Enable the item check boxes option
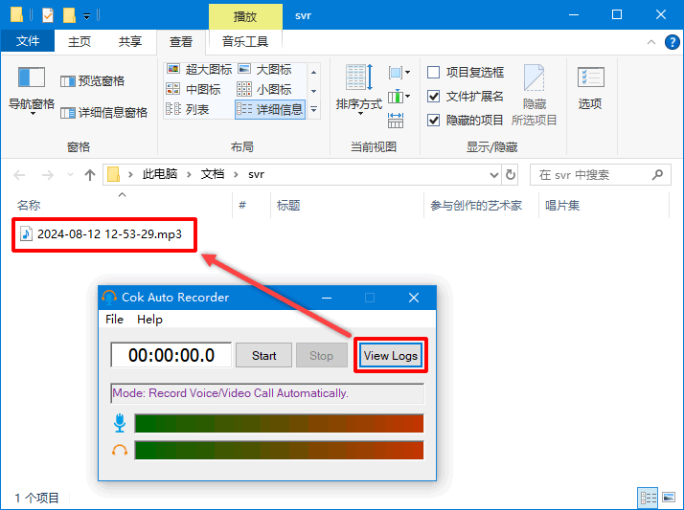 click(434, 73)
